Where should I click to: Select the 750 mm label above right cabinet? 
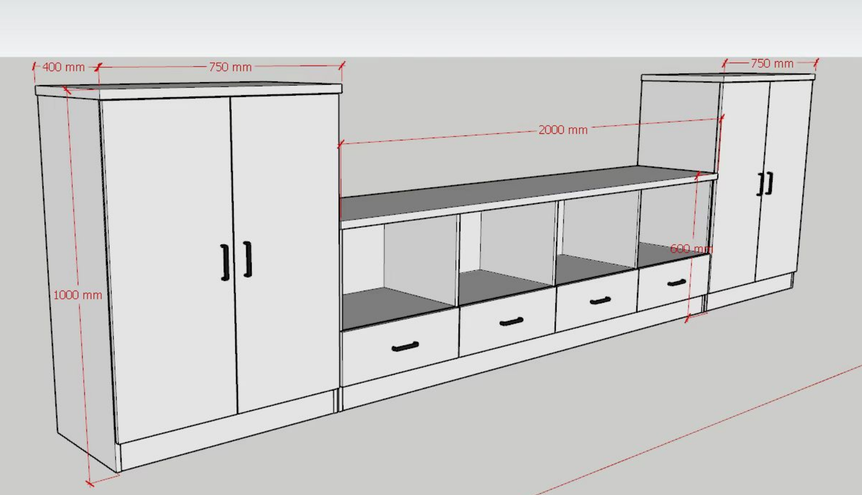[x=772, y=63]
